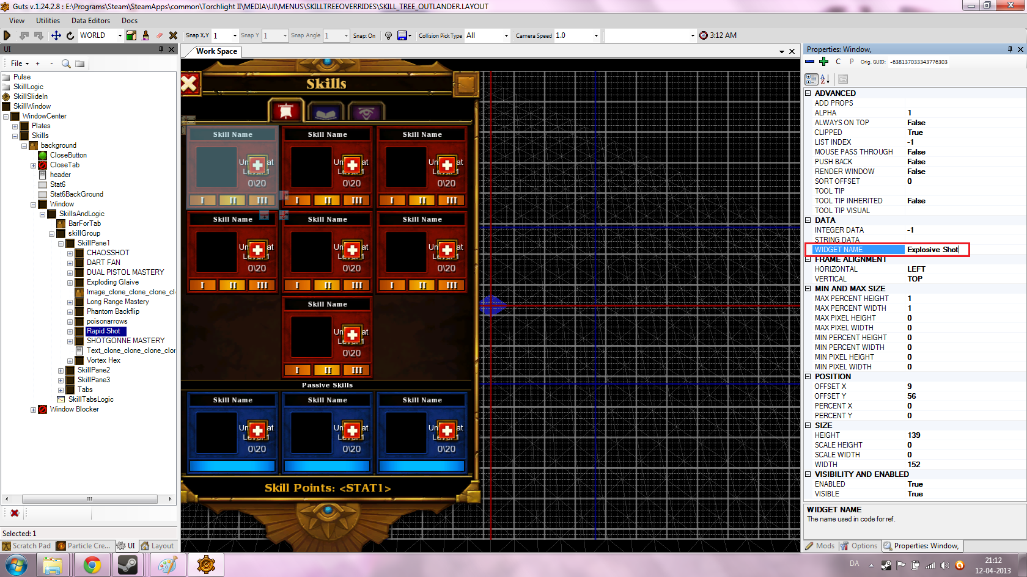
Task: Collapse the MIN AND MAX SIZE section
Action: tap(808, 289)
